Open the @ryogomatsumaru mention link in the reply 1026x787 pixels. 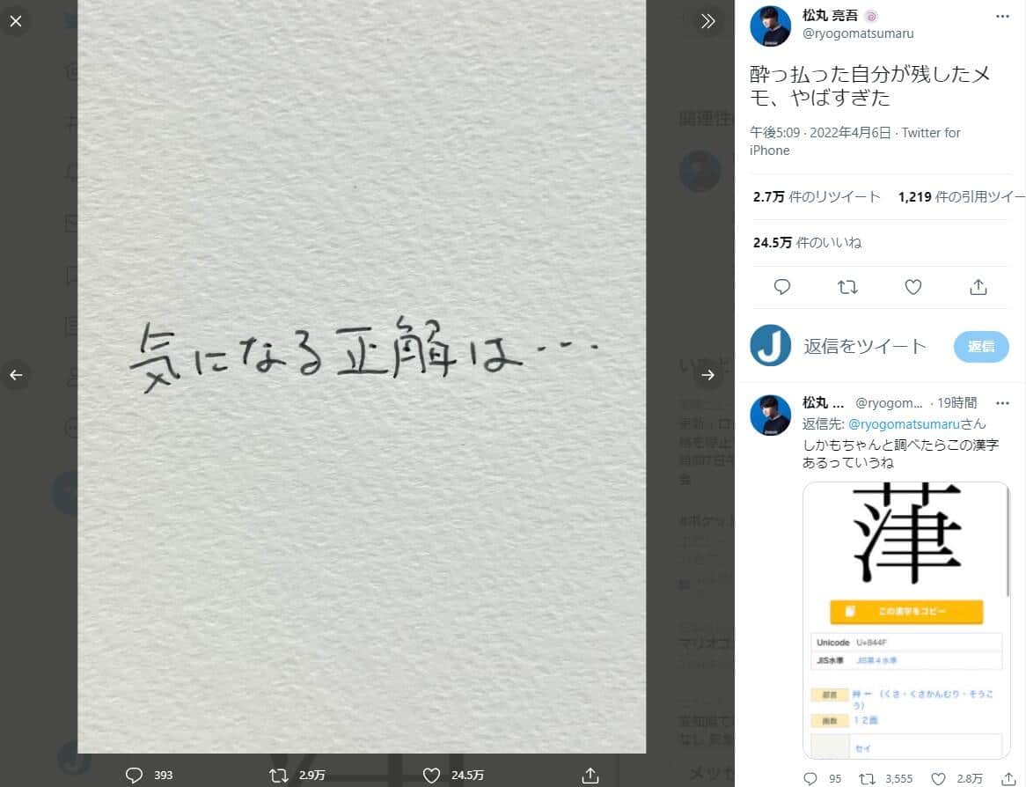(x=904, y=423)
